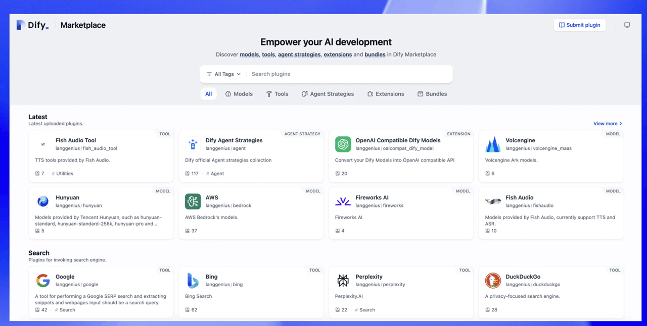Open the Fish Audio Tool plugin title
The height and width of the screenshot is (326, 647).
tap(76, 140)
